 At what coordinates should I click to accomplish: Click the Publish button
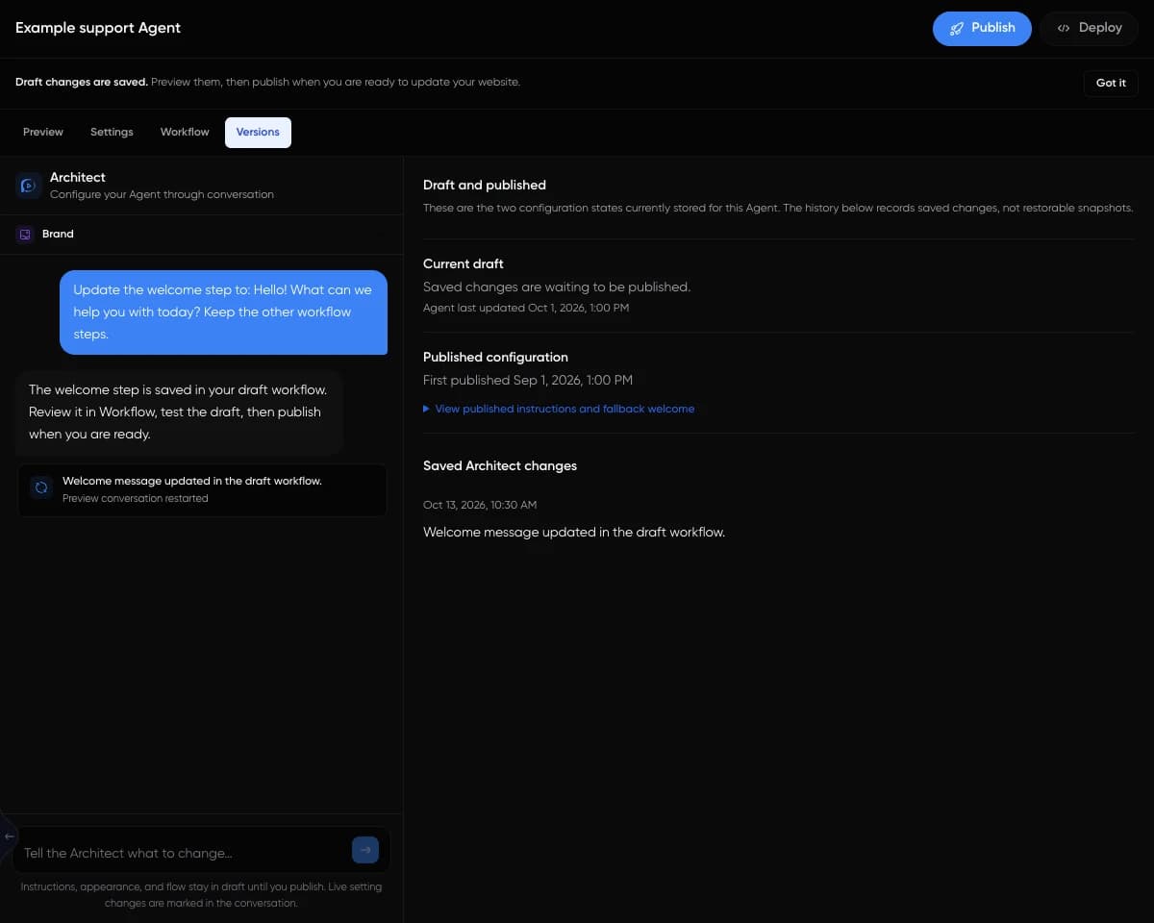982,28
